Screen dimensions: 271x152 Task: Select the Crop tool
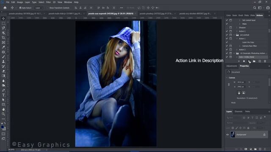[3, 38]
